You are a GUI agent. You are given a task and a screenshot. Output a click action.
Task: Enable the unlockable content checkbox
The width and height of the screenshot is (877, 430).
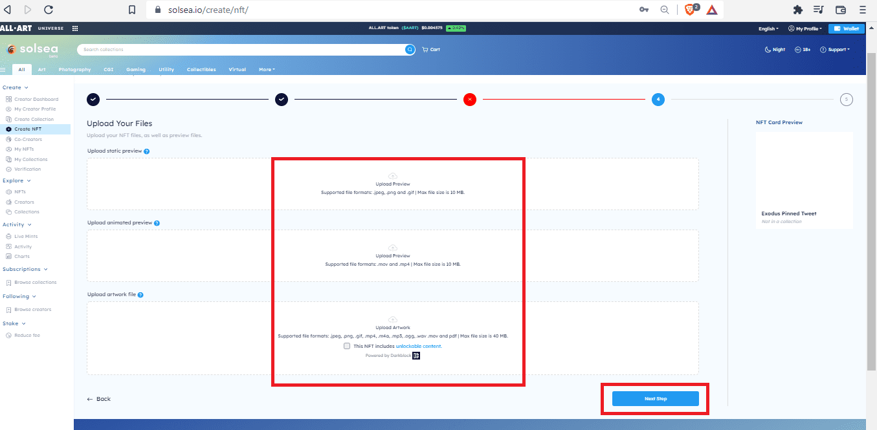347,346
